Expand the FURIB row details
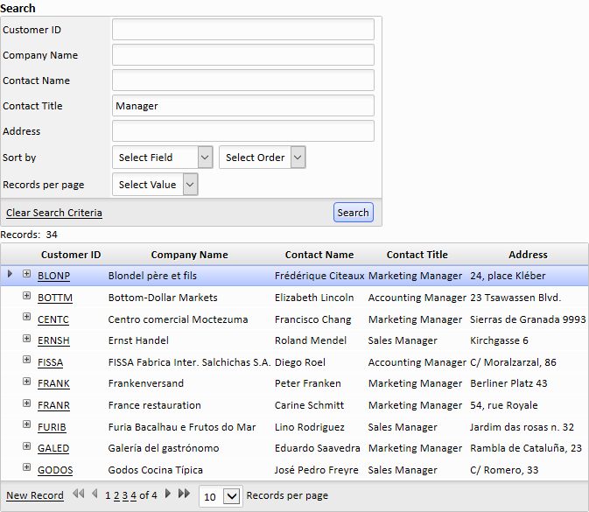The height and width of the screenshot is (512, 589). (26, 424)
